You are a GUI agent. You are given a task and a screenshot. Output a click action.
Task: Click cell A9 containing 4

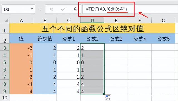coord(21,90)
